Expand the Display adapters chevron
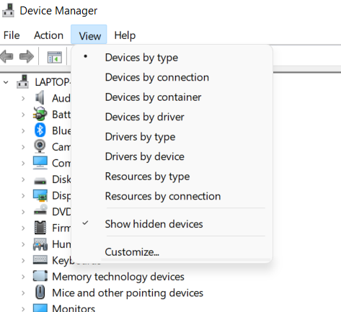 coord(23,196)
